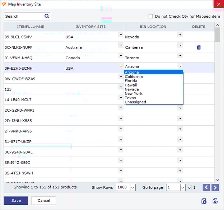Click the import file icon
224x210 pixels.
pyautogui.click(x=204, y=201)
